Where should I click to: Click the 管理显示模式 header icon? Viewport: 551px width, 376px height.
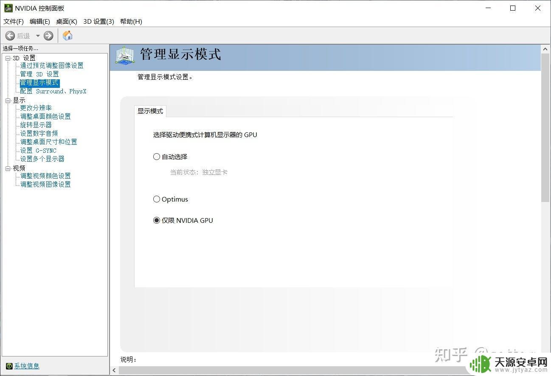tap(125, 56)
